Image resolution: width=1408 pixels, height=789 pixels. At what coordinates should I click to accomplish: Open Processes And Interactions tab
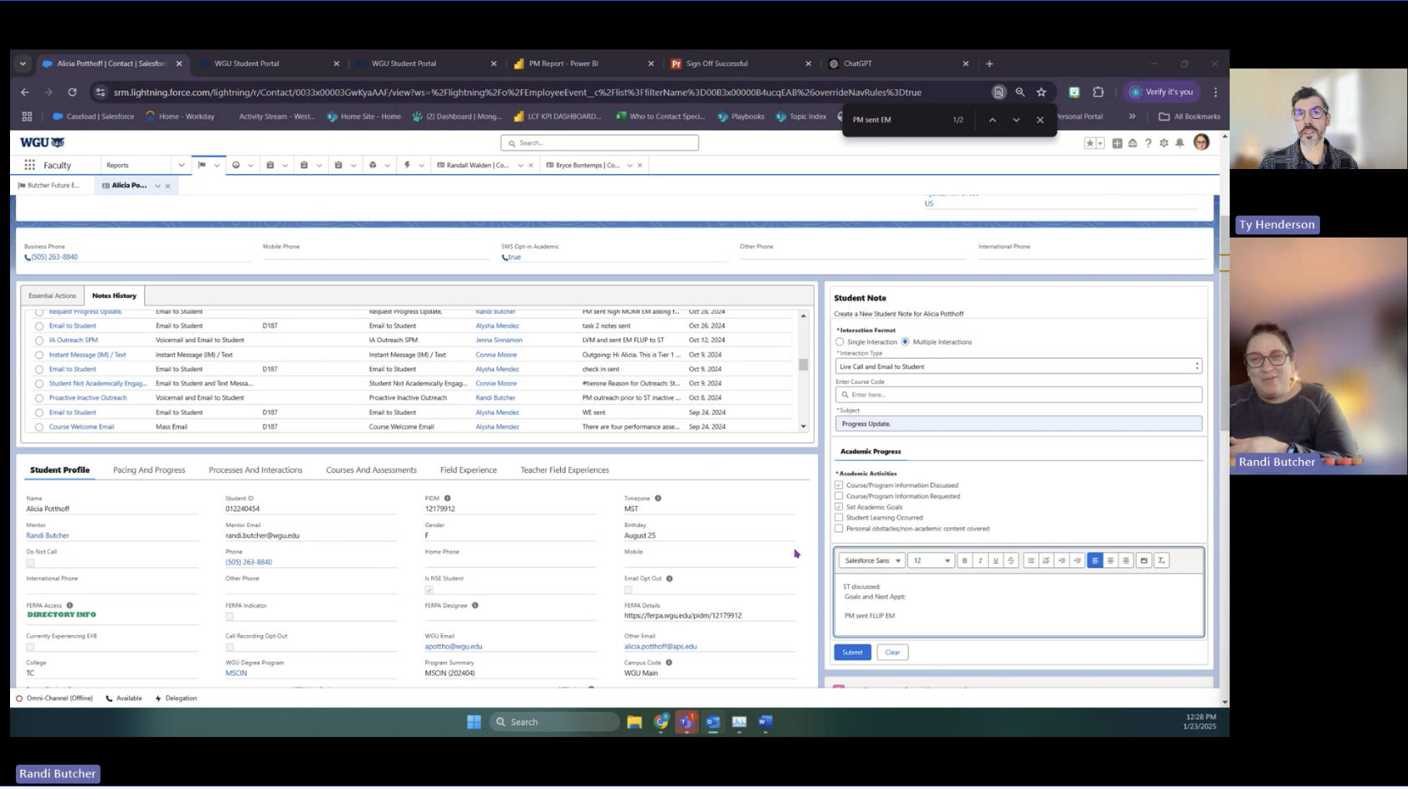255,470
